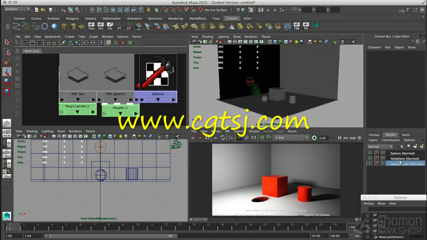The height and width of the screenshot is (240, 427).
Task: Open the Normal blend mode dropdown
Action: pyautogui.click(x=380, y=146)
